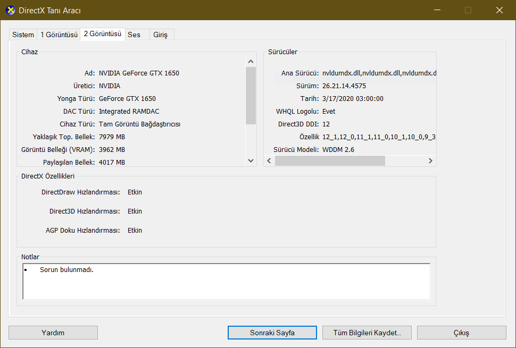This screenshot has height=348, width=516.
Task: Click the Çıkış button
Action: pyautogui.click(x=461, y=333)
